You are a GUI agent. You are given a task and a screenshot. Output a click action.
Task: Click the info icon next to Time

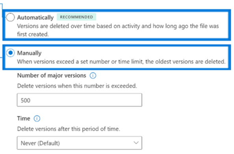[37, 118]
